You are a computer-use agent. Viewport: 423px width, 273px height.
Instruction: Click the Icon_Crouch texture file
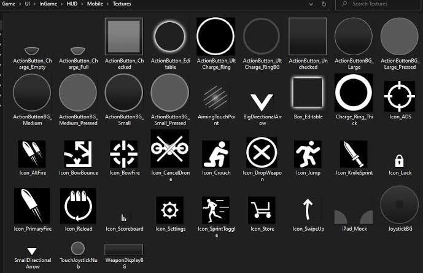point(215,154)
